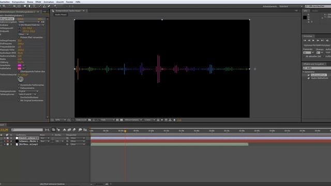Open the Effekt menu
Screen dimensions: 331x186
pos(38,2)
